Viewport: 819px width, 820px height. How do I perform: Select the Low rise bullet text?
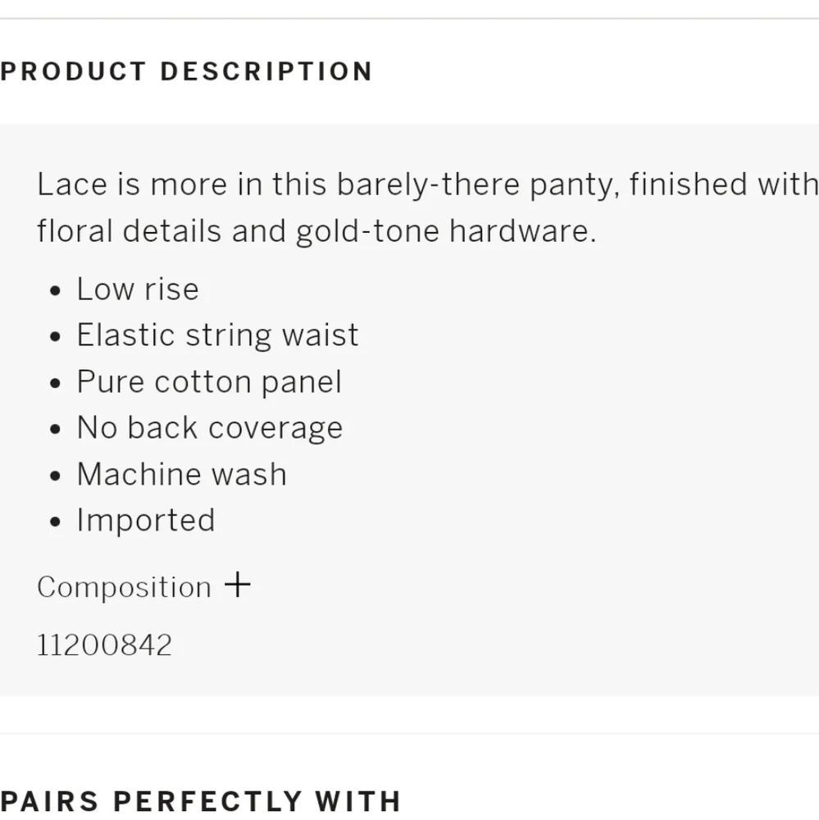pyautogui.click(x=138, y=289)
